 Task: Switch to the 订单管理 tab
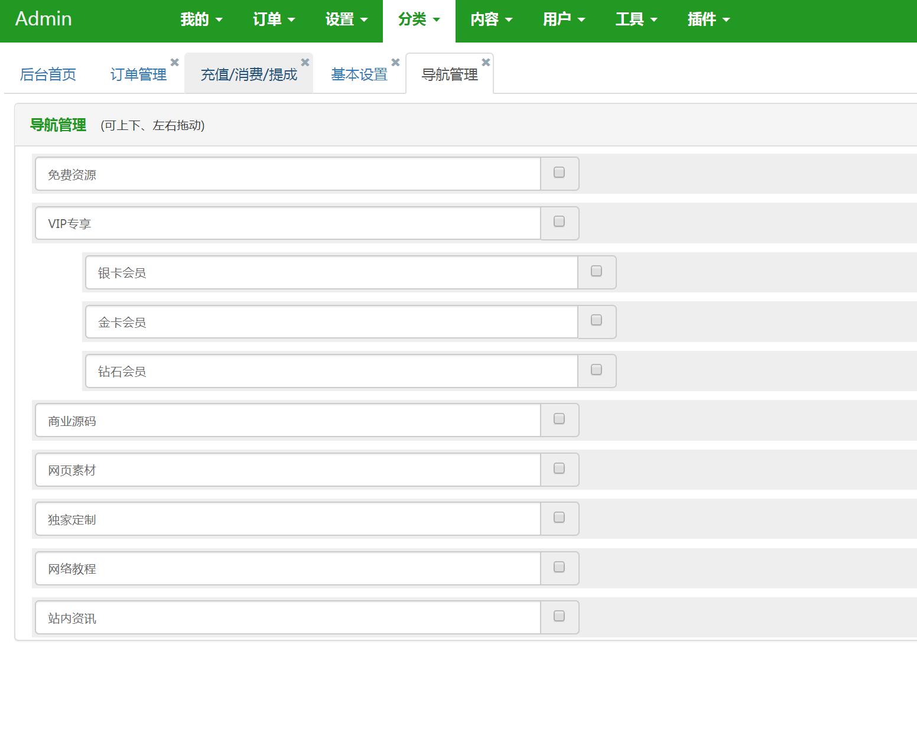[x=138, y=74]
